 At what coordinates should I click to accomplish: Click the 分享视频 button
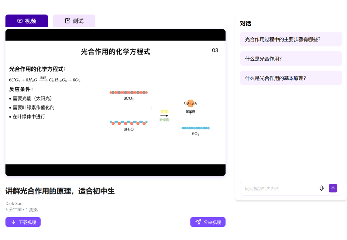pyautogui.click(x=208, y=222)
